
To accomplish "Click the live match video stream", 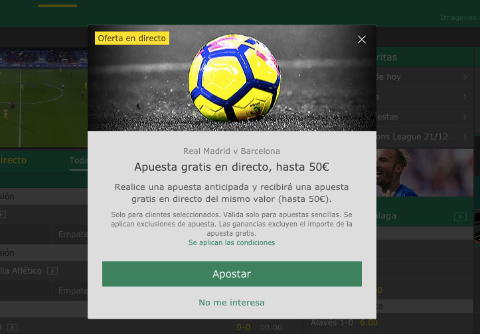I will (x=44, y=98).
